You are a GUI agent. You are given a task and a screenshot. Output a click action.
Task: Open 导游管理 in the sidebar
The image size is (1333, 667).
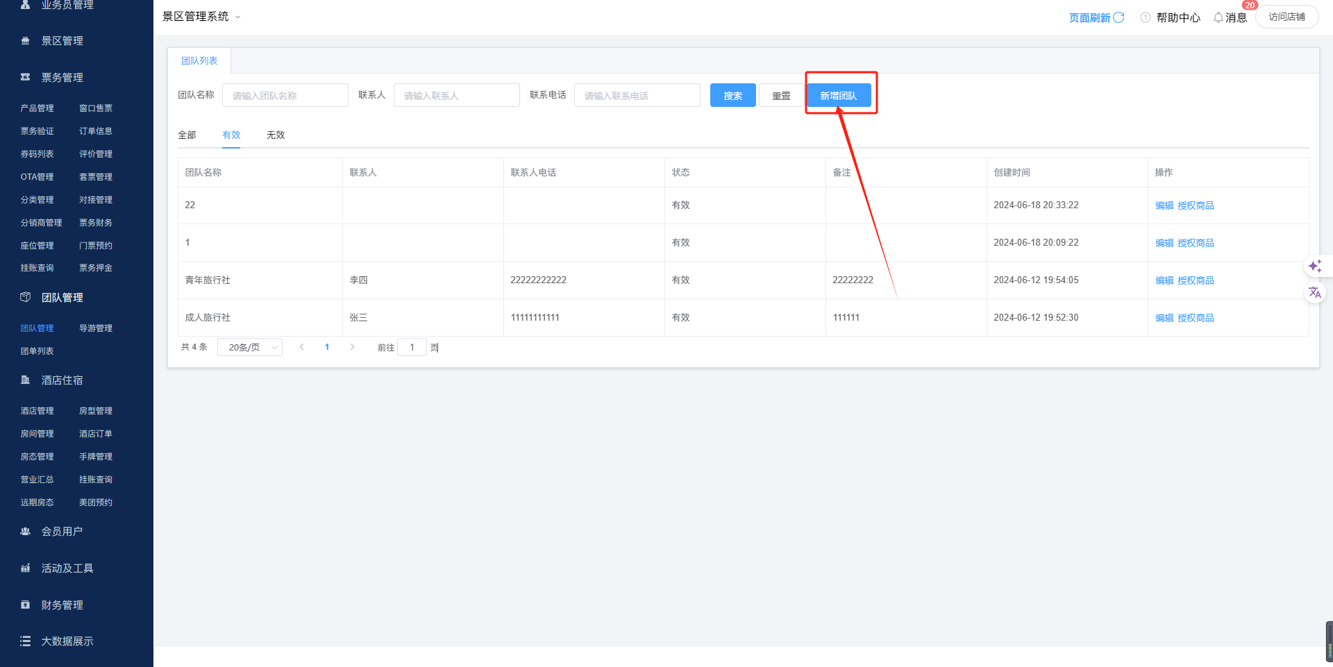(x=96, y=328)
